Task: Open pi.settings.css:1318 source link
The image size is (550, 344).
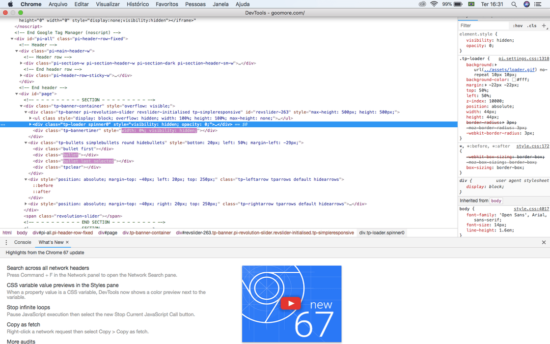Action: (x=524, y=59)
